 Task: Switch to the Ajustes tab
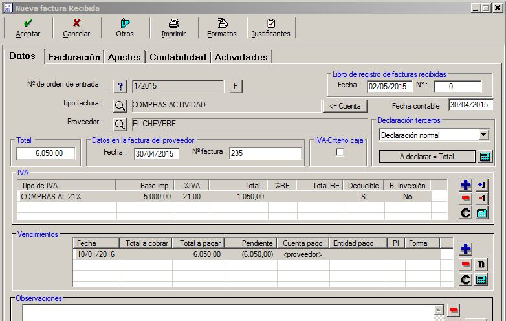[x=124, y=57]
